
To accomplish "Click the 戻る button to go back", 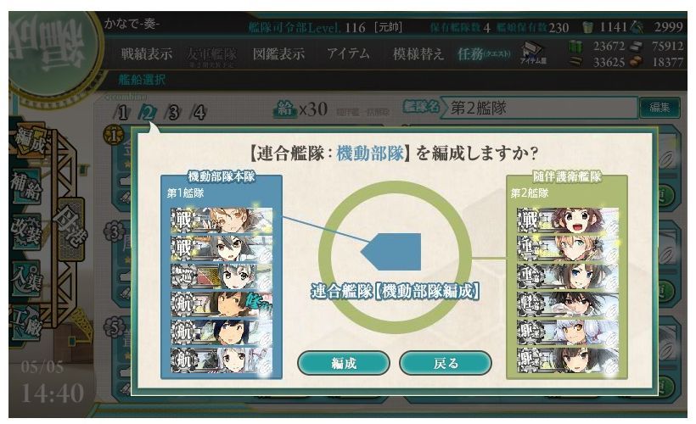I will pos(446,363).
